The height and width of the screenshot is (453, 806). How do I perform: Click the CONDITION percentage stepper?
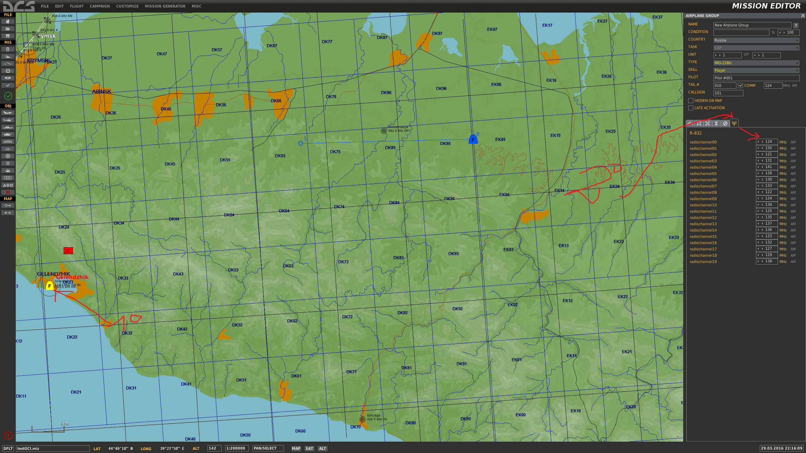click(x=788, y=32)
